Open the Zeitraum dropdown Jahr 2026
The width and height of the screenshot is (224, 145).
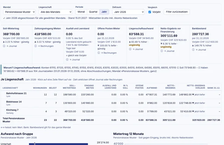(128, 12)
